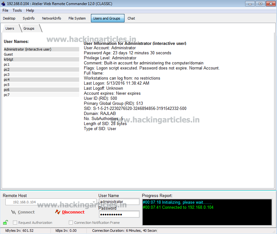
Task: Click the Last Logon line
Action: (116, 83)
